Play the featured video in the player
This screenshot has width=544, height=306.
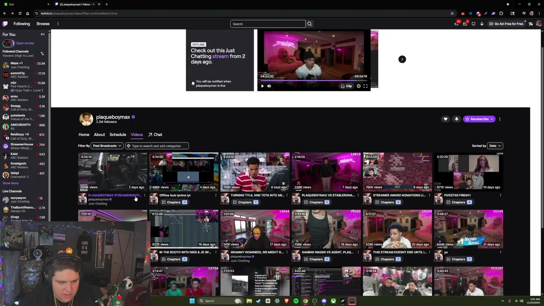(262, 86)
